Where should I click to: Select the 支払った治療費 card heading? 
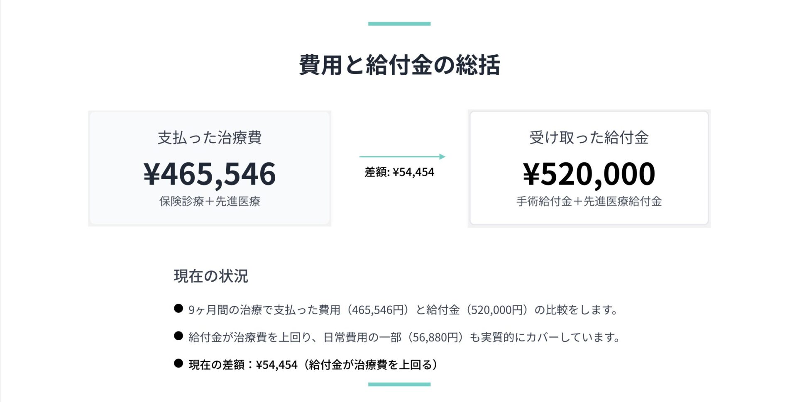210,138
